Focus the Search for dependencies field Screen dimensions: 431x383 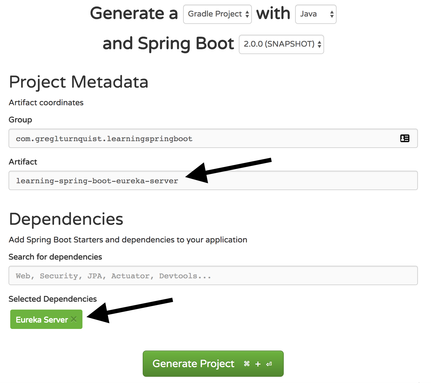click(213, 275)
